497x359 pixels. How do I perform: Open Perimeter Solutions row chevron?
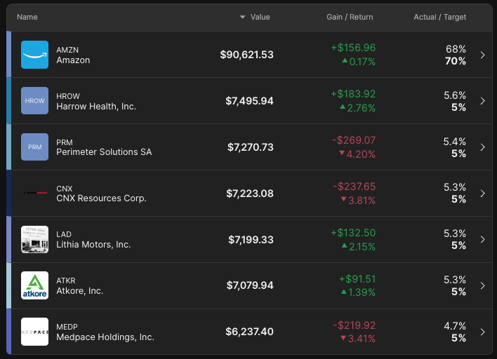tap(482, 147)
